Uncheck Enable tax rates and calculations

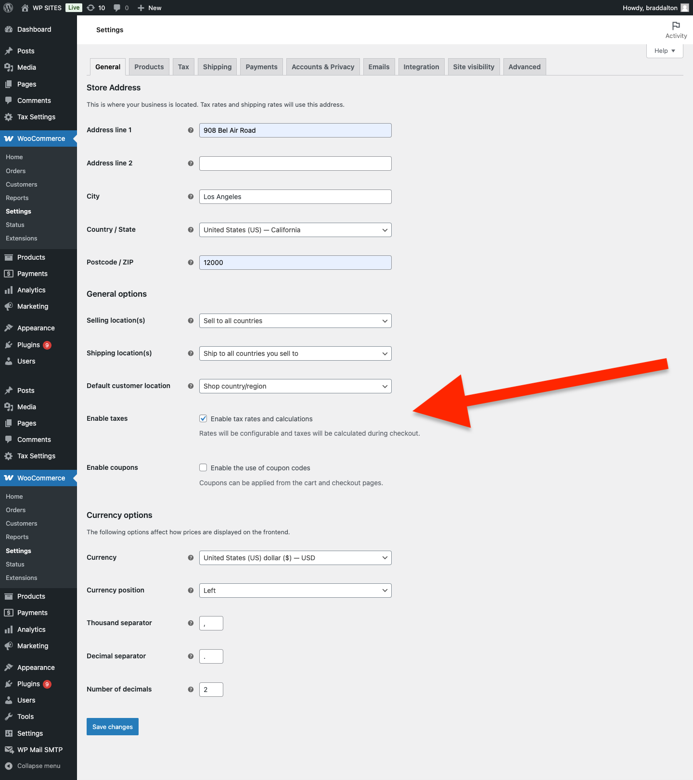[204, 419]
